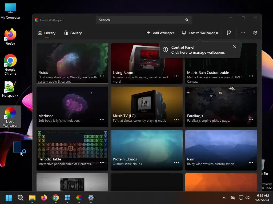Open options menu for Fluids wallpaper
The width and height of the screenshot is (273, 204).
(102, 76)
